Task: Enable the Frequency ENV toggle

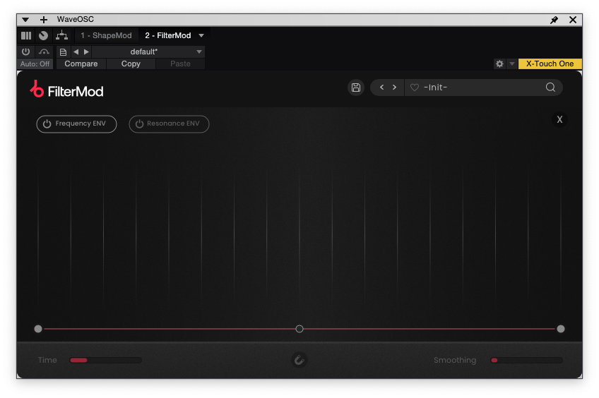Action: tap(76, 124)
